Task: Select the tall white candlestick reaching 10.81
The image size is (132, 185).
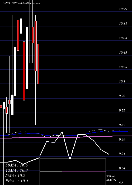Action: click(27, 58)
